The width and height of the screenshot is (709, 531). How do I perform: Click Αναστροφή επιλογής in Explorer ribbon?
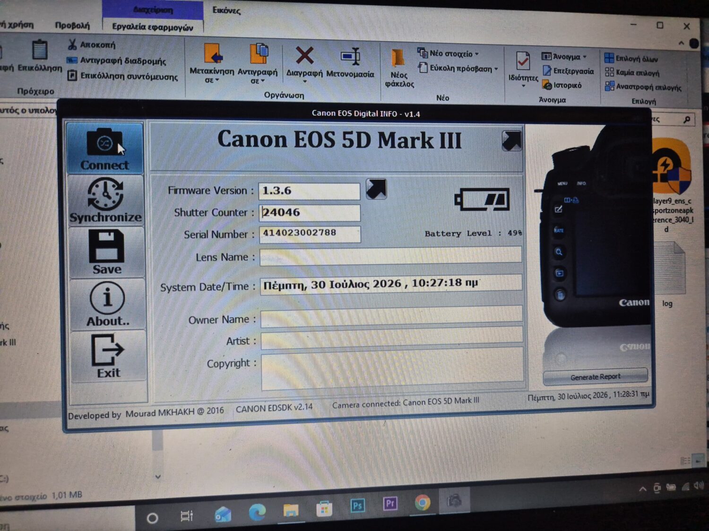[x=643, y=87]
